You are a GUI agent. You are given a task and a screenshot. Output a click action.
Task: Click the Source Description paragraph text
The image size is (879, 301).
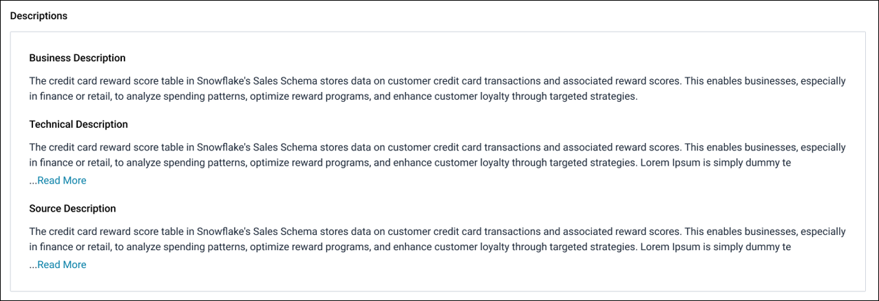pos(437,239)
